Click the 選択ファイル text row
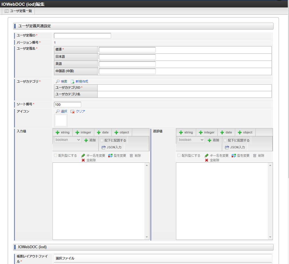The height and width of the screenshot is (264, 289). click(163, 258)
